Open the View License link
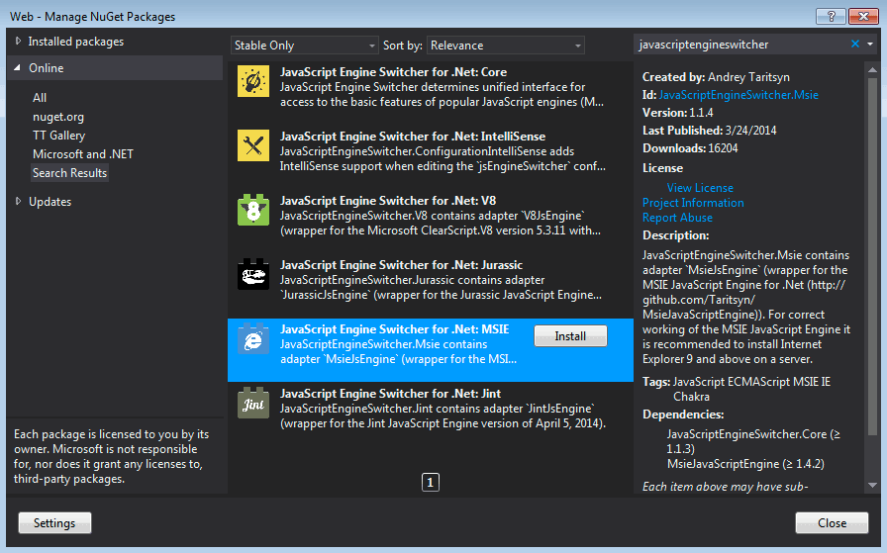The height and width of the screenshot is (553, 887). coord(700,188)
